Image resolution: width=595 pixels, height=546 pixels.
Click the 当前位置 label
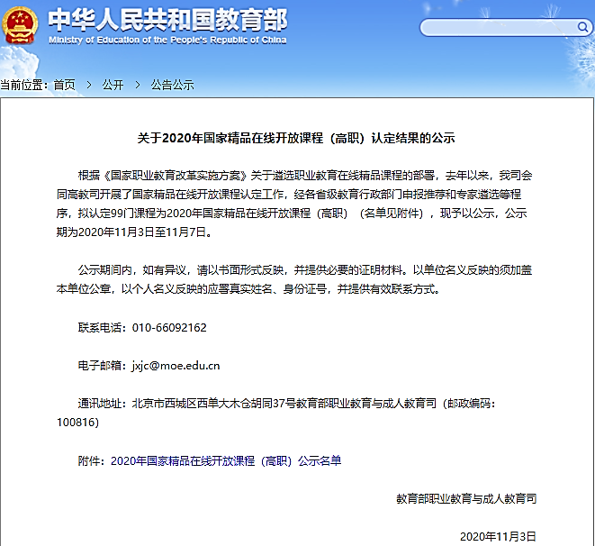(24, 85)
